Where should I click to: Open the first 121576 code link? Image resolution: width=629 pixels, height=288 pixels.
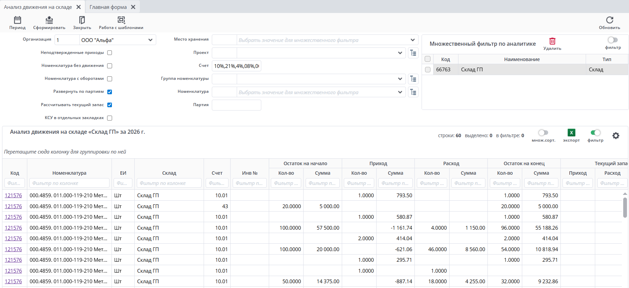coord(13,196)
